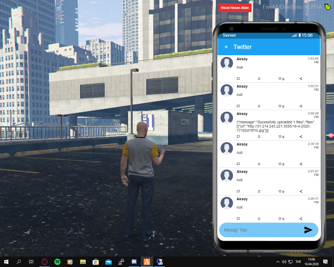The height and width of the screenshot is (267, 334).
Task: Go back using the Twitter header arrow
Action: [x=226, y=47]
